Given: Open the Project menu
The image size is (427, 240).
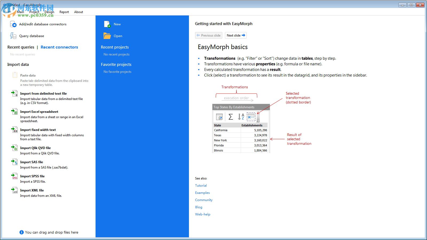Looking at the screenshot, I should 34,12.
